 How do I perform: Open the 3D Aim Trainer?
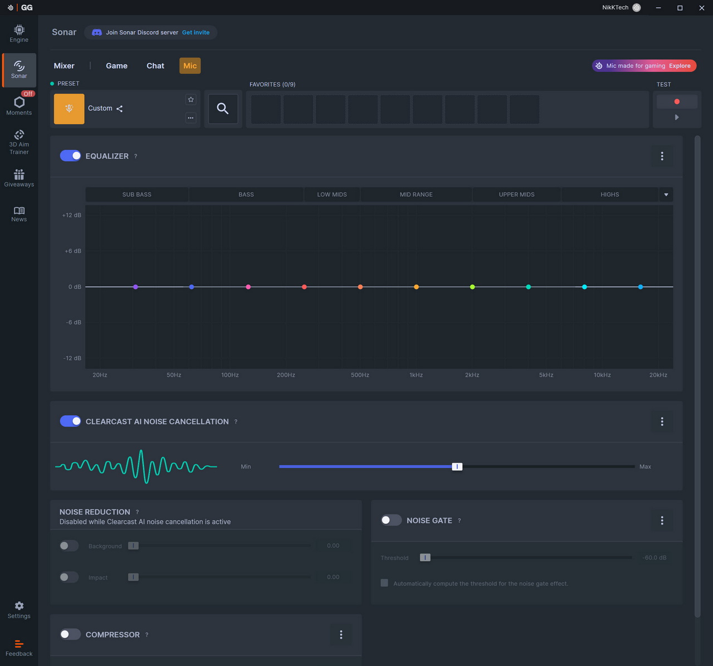(19, 142)
